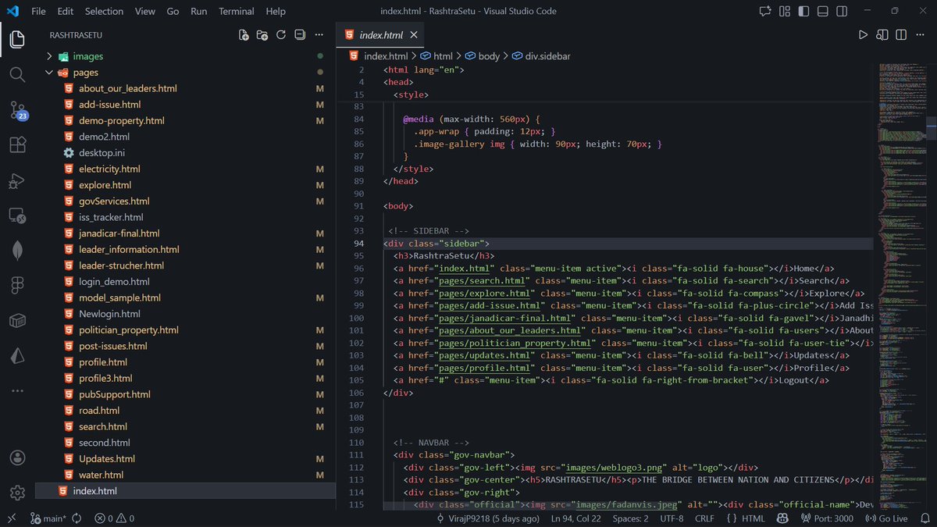
Task: Run the file with the play icon
Action: pos(863,35)
